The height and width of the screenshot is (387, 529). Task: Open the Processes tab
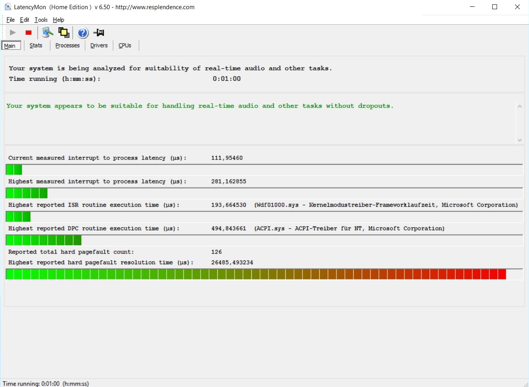coord(68,46)
